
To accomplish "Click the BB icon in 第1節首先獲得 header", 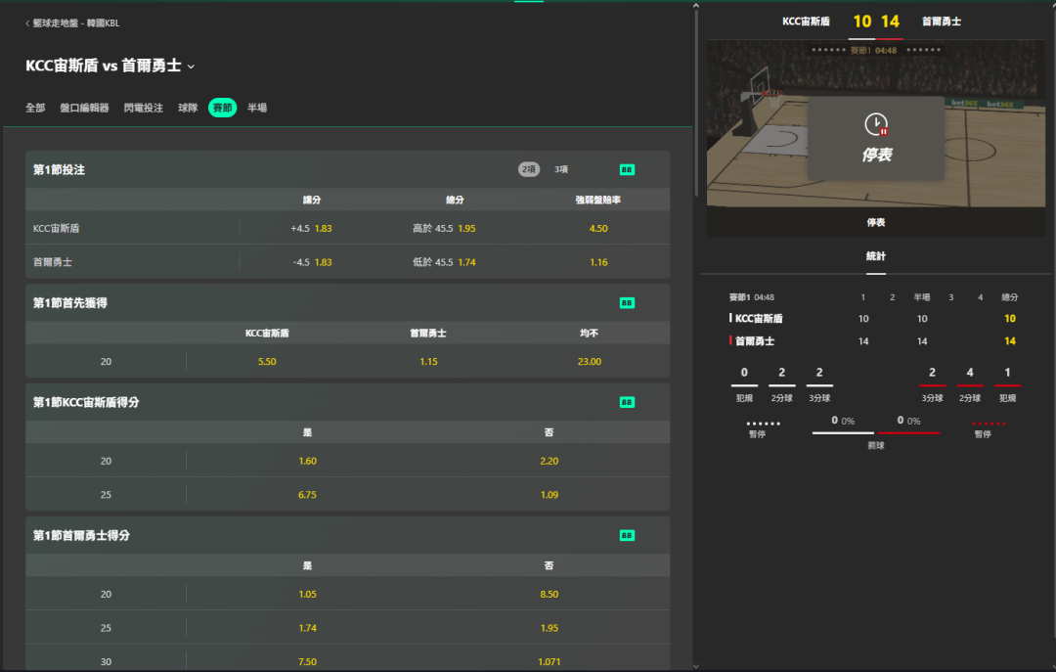I will [x=627, y=303].
